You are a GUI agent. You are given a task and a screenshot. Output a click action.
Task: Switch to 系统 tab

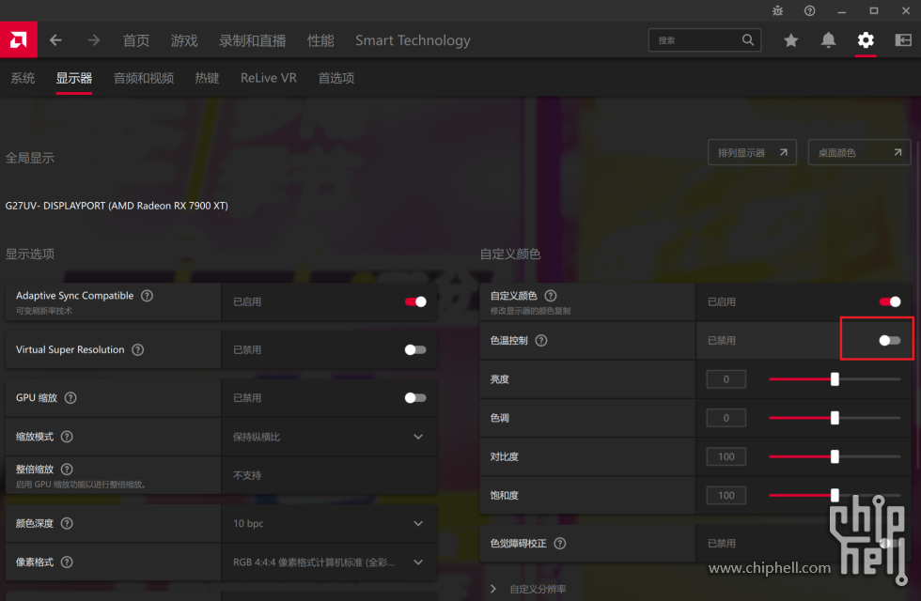click(23, 78)
